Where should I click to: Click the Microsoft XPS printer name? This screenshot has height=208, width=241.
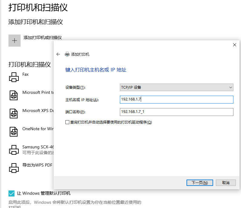pos(38,111)
